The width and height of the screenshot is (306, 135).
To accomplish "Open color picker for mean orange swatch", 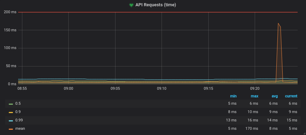I will click(11, 129).
